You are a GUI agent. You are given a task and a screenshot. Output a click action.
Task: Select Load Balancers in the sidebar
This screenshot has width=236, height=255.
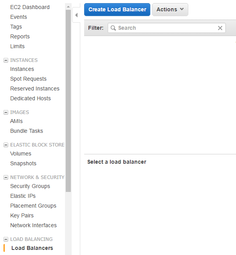pyautogui.click(x=32, y=248)
